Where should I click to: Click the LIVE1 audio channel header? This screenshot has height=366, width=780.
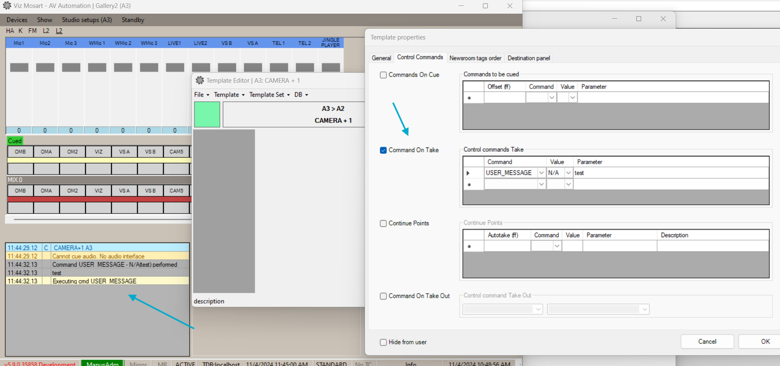(x=175, y=43)
